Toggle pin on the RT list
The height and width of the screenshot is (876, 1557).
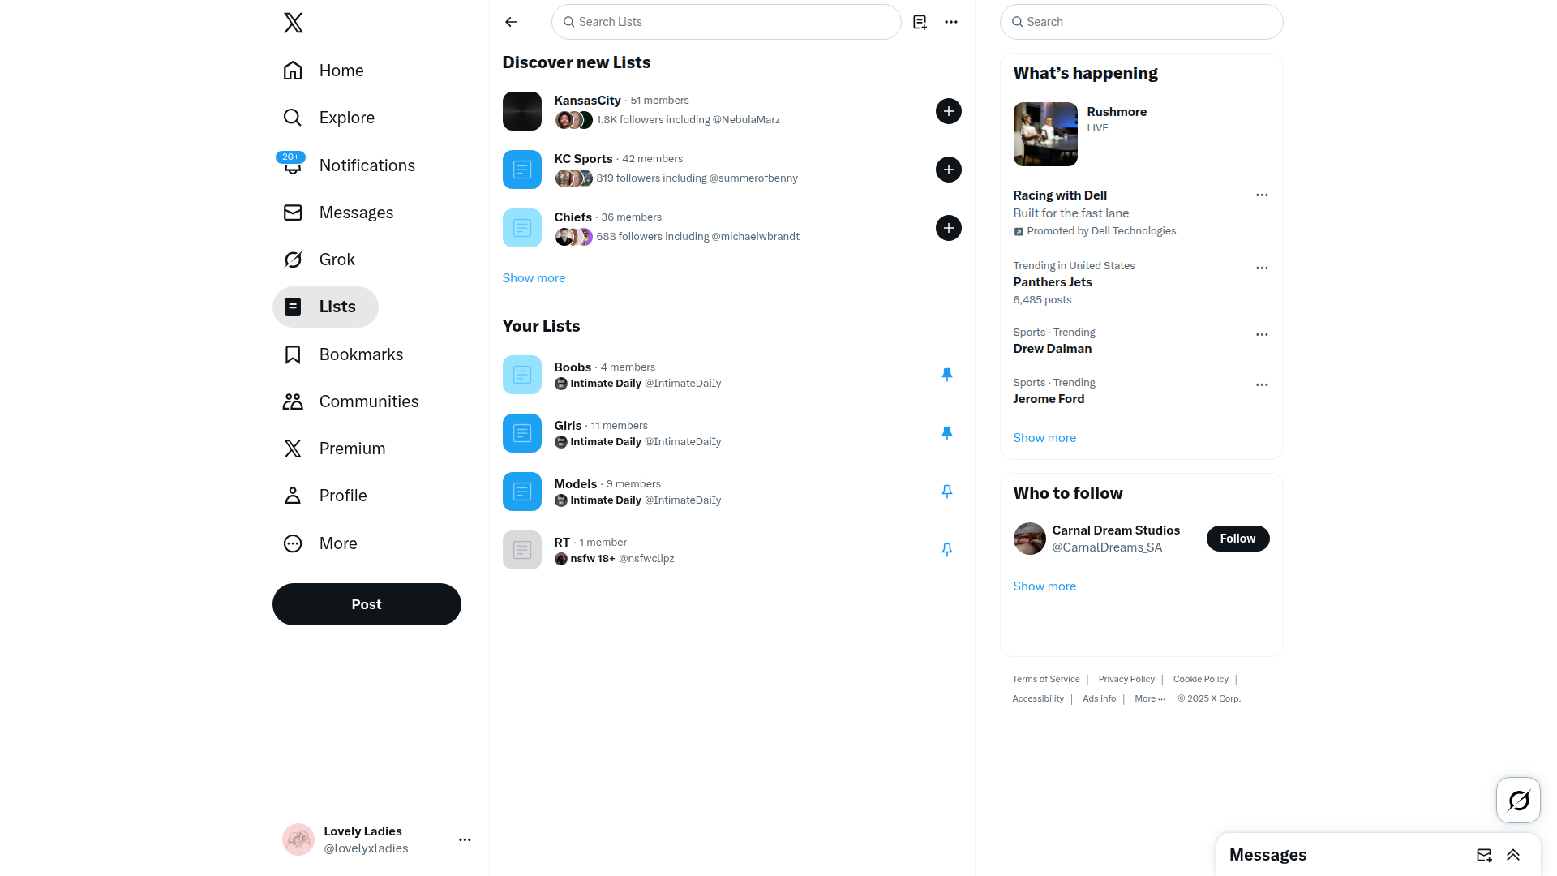point(946,550)
